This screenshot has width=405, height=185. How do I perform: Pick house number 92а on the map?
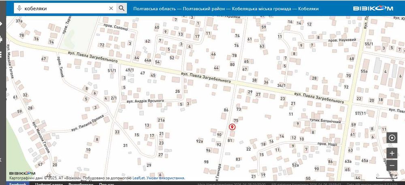(x=200, y=141)
